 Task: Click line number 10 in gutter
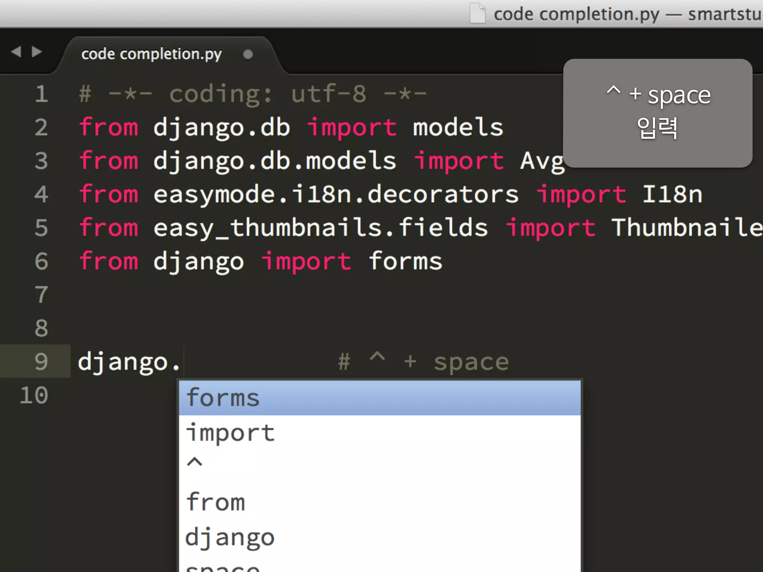click(x=34, y=395)
